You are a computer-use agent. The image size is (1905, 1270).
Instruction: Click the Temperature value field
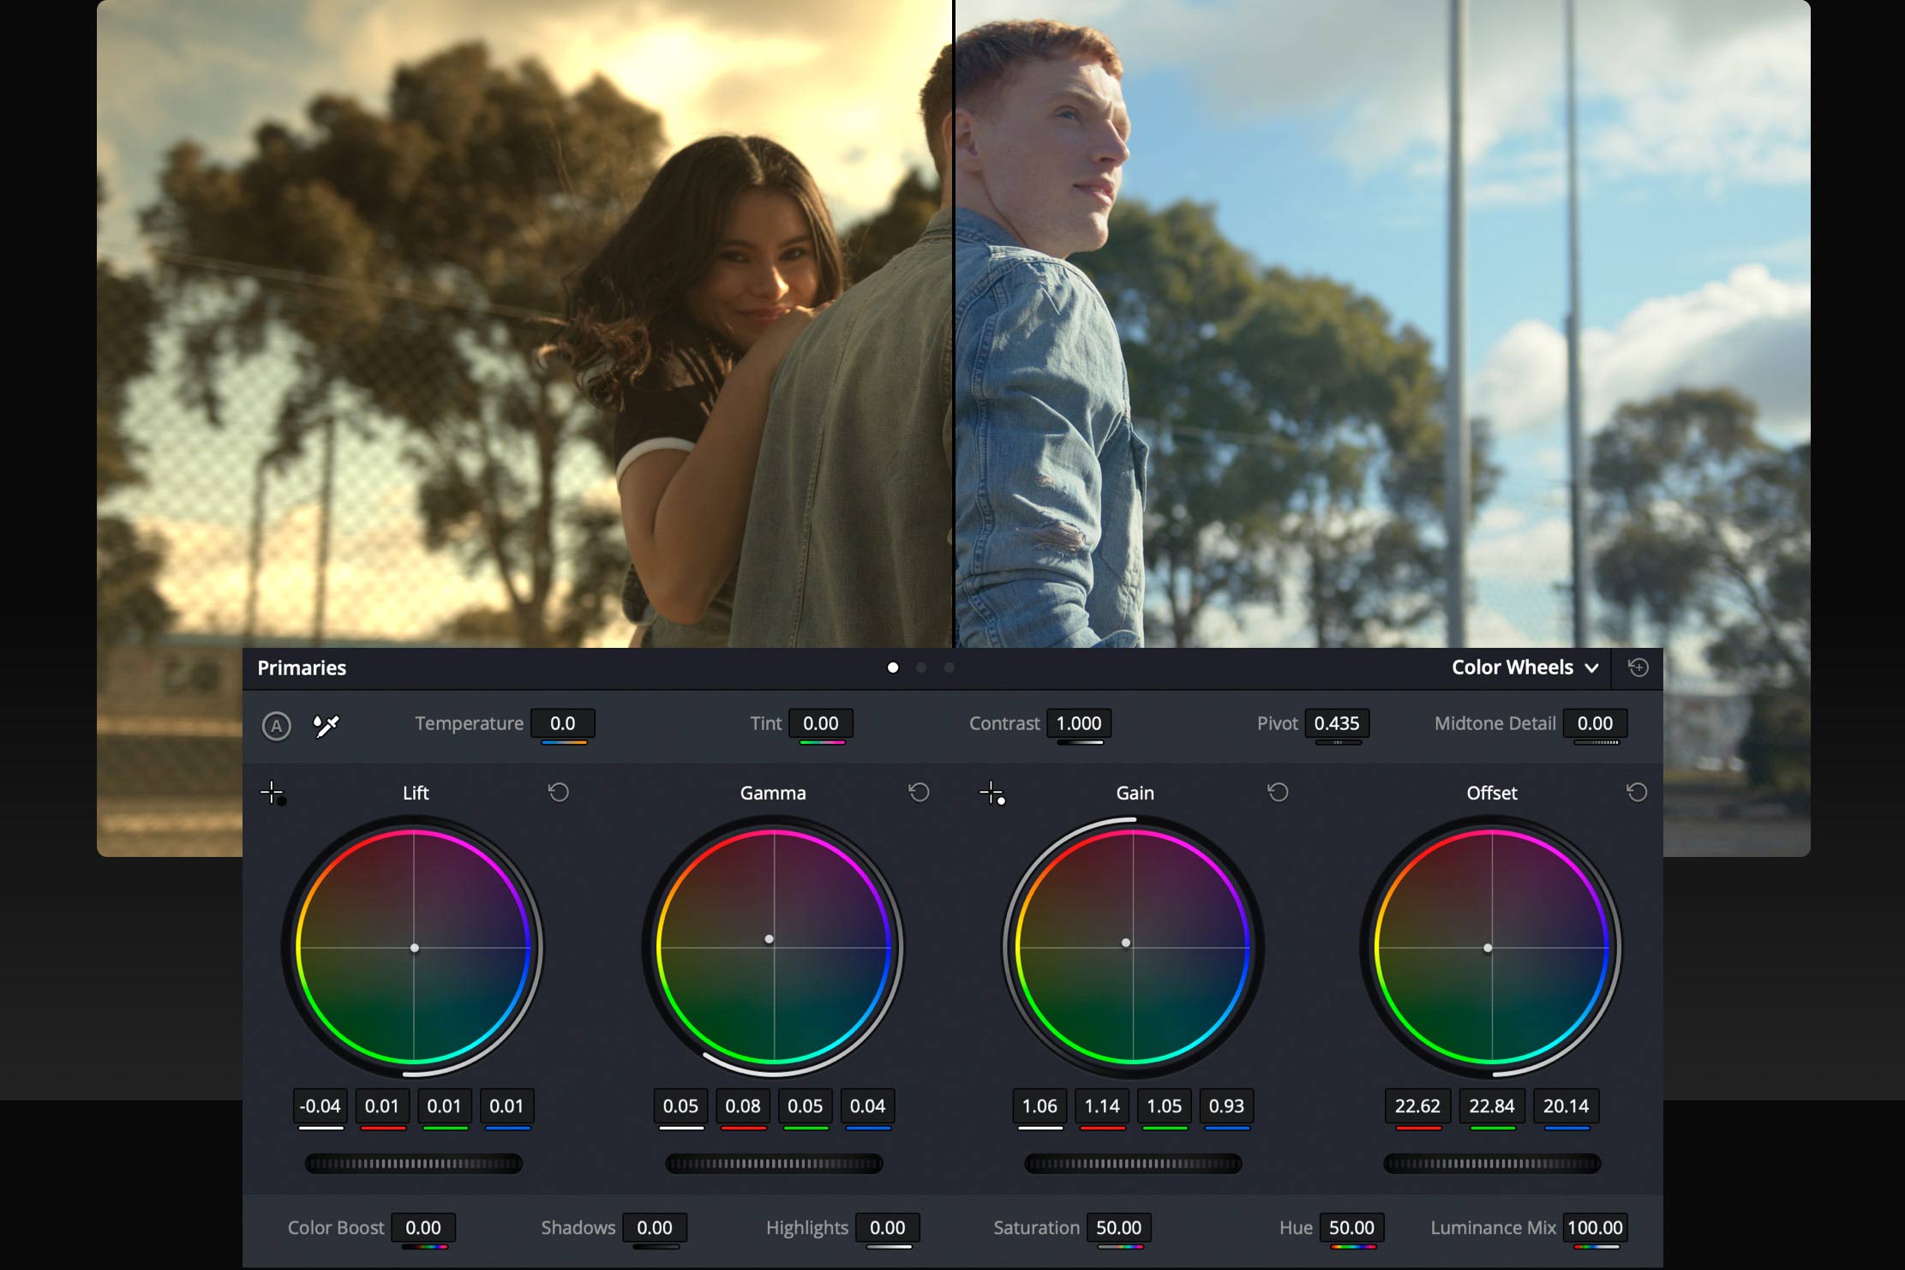(563, 723)
